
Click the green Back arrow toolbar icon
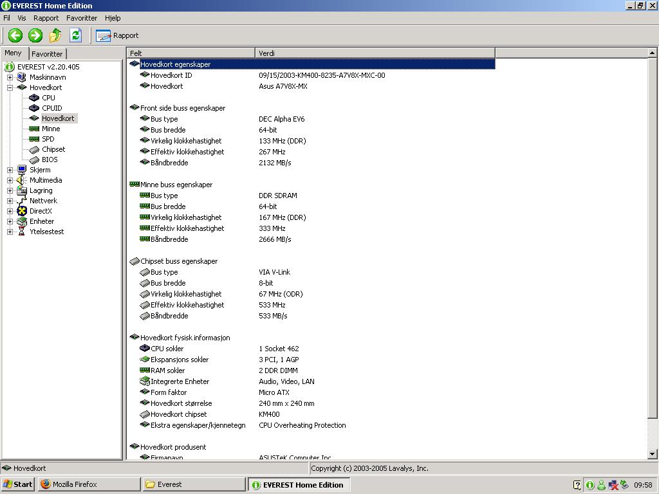coord(15,35)
